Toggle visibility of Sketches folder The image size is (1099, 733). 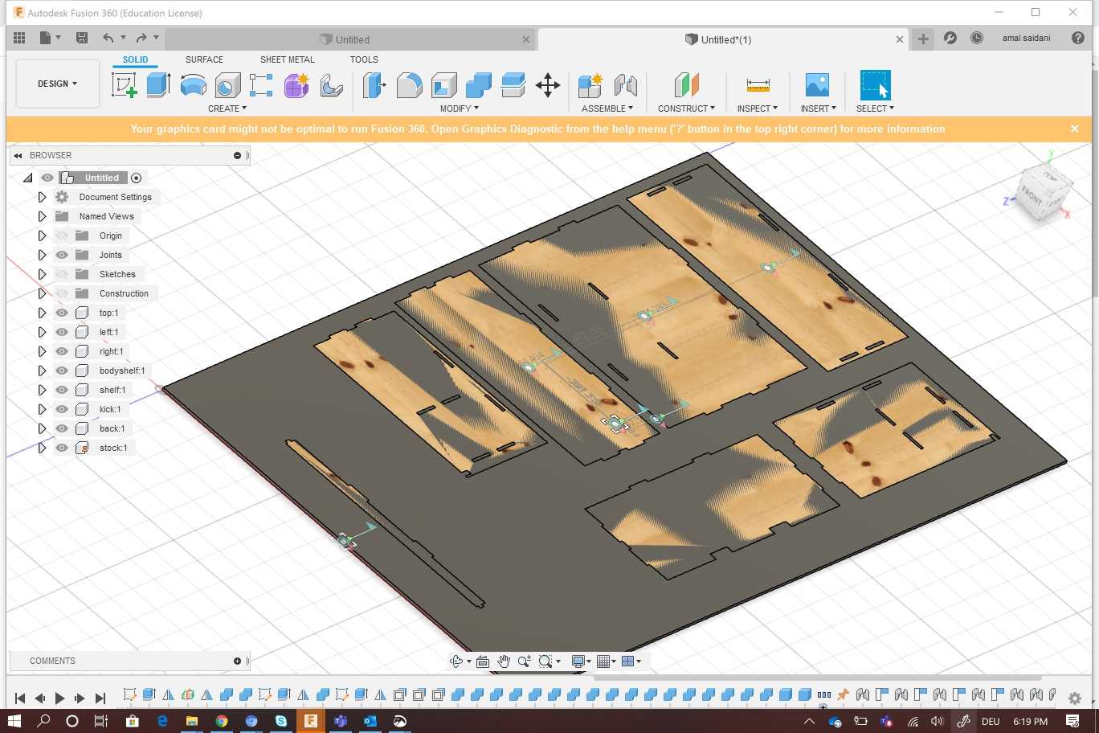pyautogui.click(x=62, y=274)
